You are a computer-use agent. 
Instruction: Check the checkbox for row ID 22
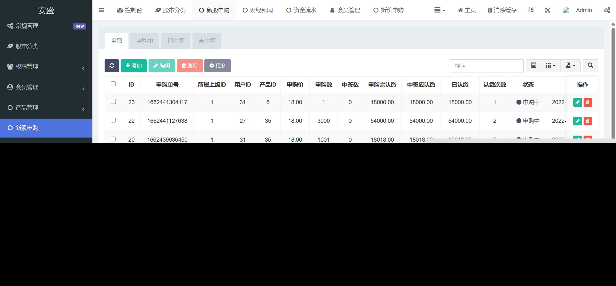click(x=113, y=120)
